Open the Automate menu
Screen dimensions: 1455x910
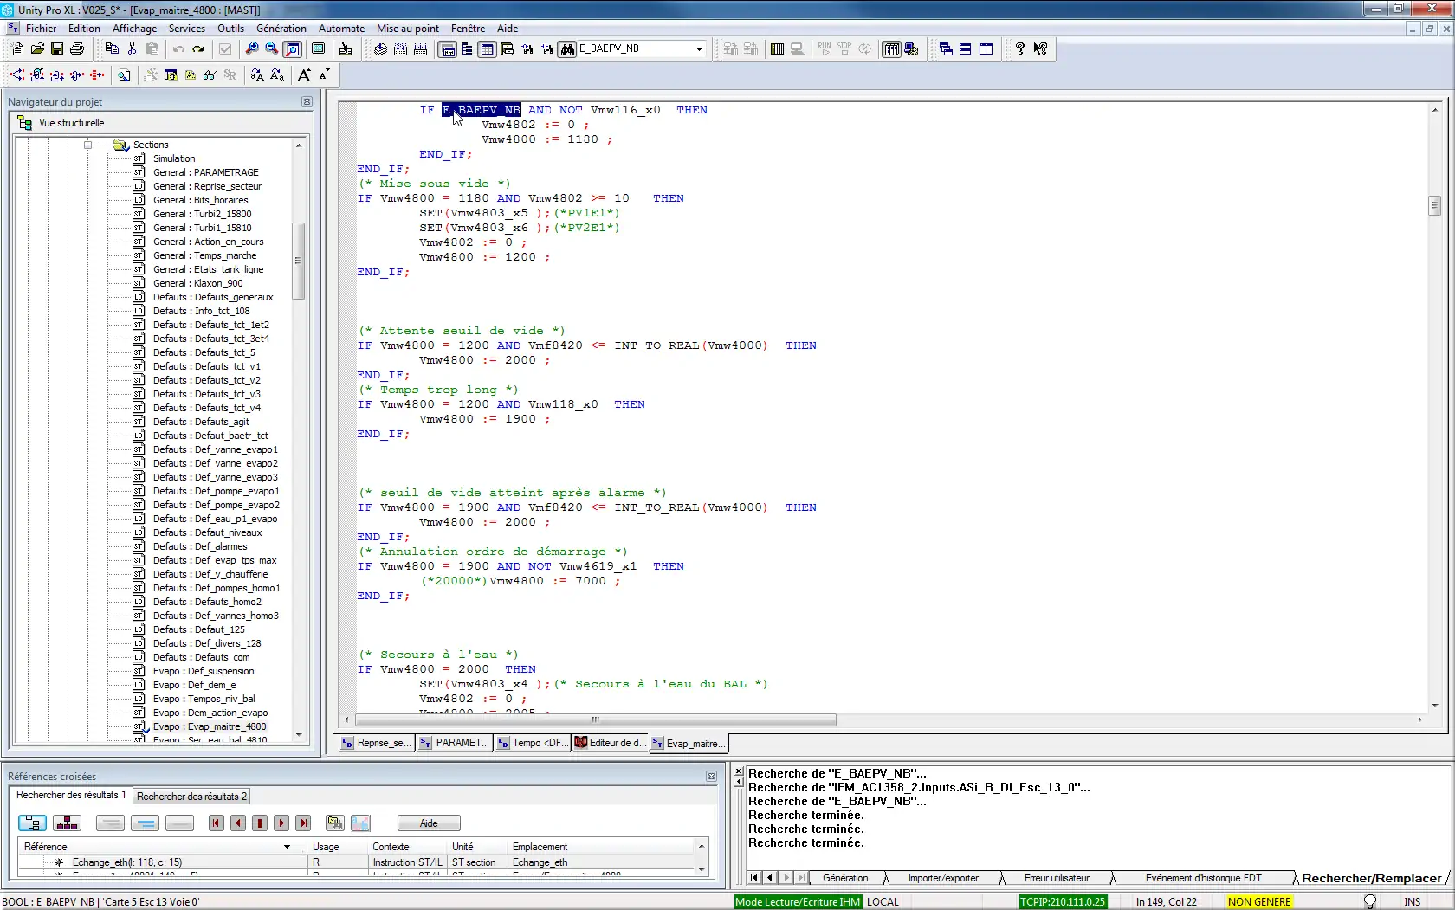pos(341,29)
